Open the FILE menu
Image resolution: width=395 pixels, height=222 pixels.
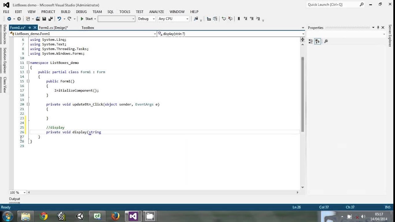[6, 12]
